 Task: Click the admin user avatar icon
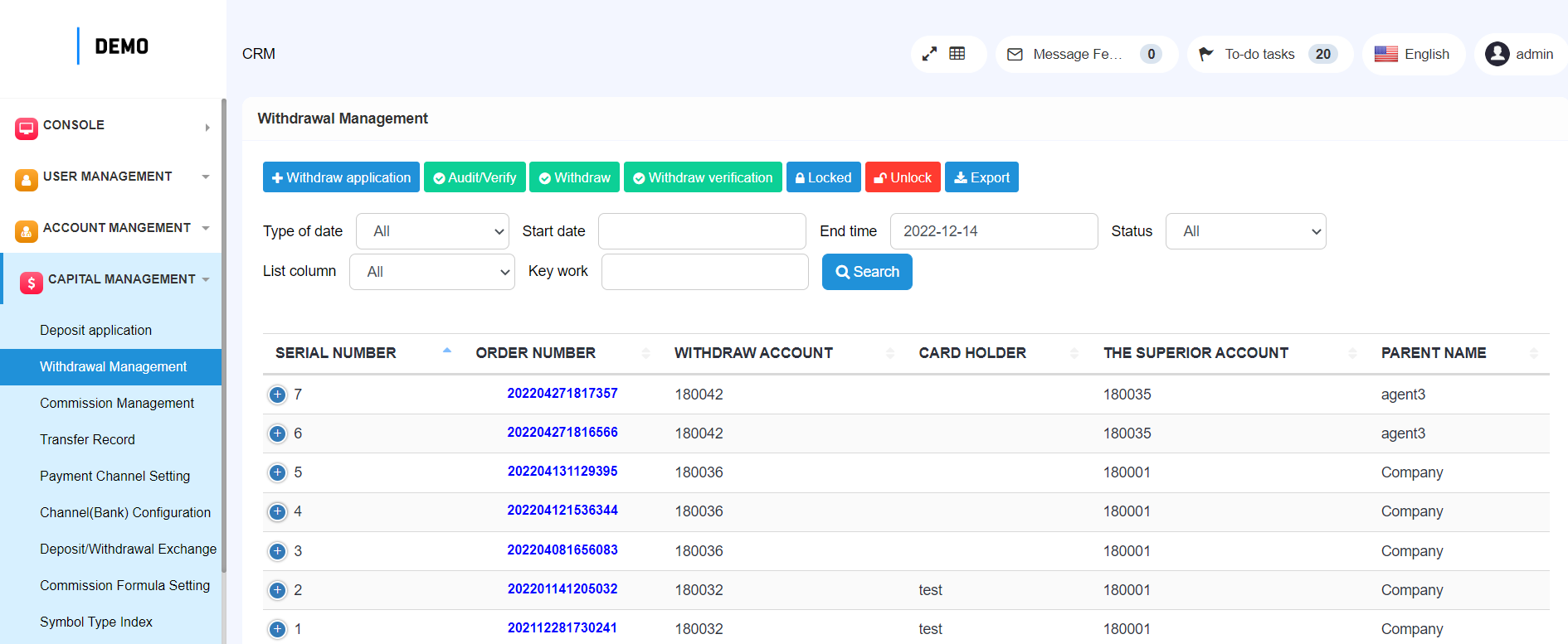pyautogui.click(x=1497, y=54)
